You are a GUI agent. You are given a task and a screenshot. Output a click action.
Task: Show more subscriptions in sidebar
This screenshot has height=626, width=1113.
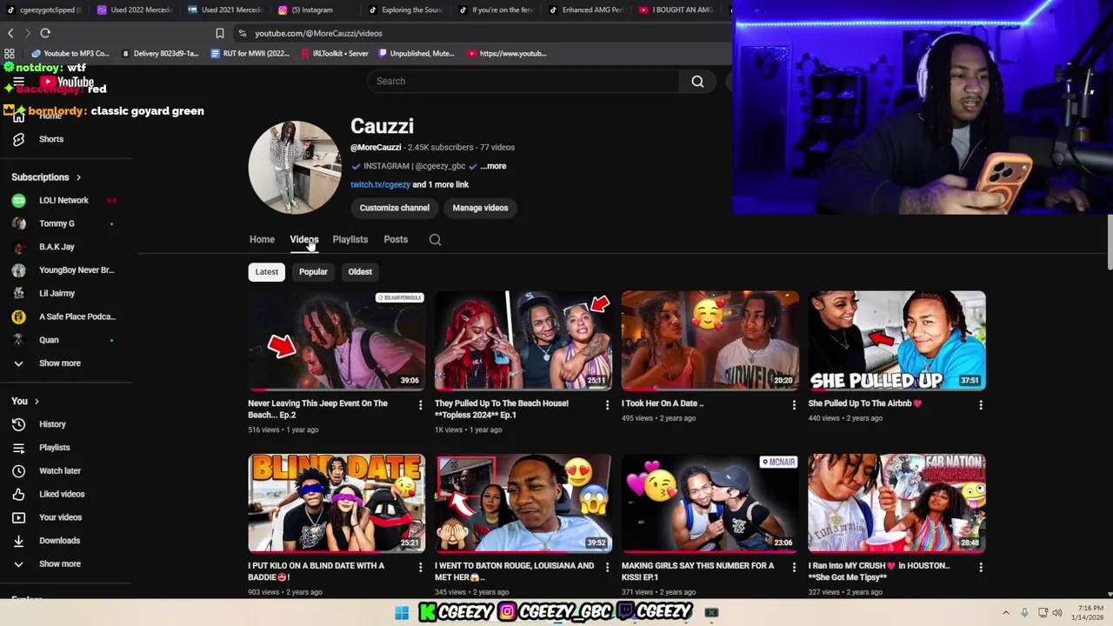59,363
